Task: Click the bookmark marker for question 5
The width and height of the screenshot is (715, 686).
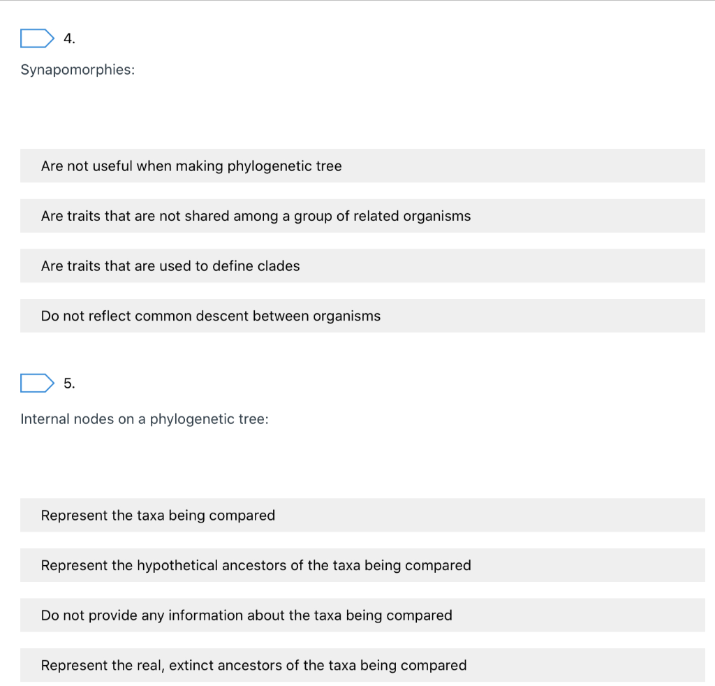Action: tap(37, 383)
